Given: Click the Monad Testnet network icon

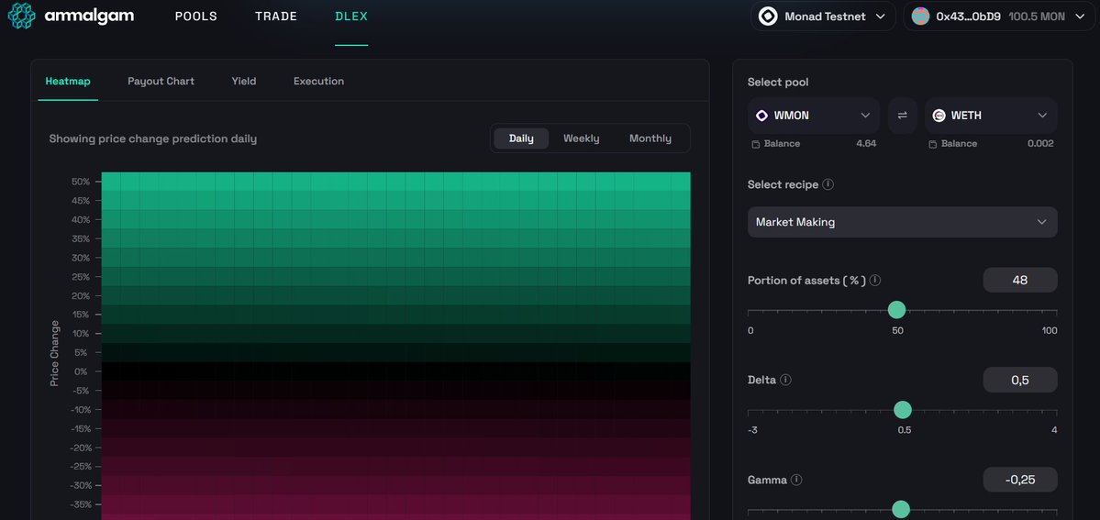Looking at the screenshot, I should point(768,17).
